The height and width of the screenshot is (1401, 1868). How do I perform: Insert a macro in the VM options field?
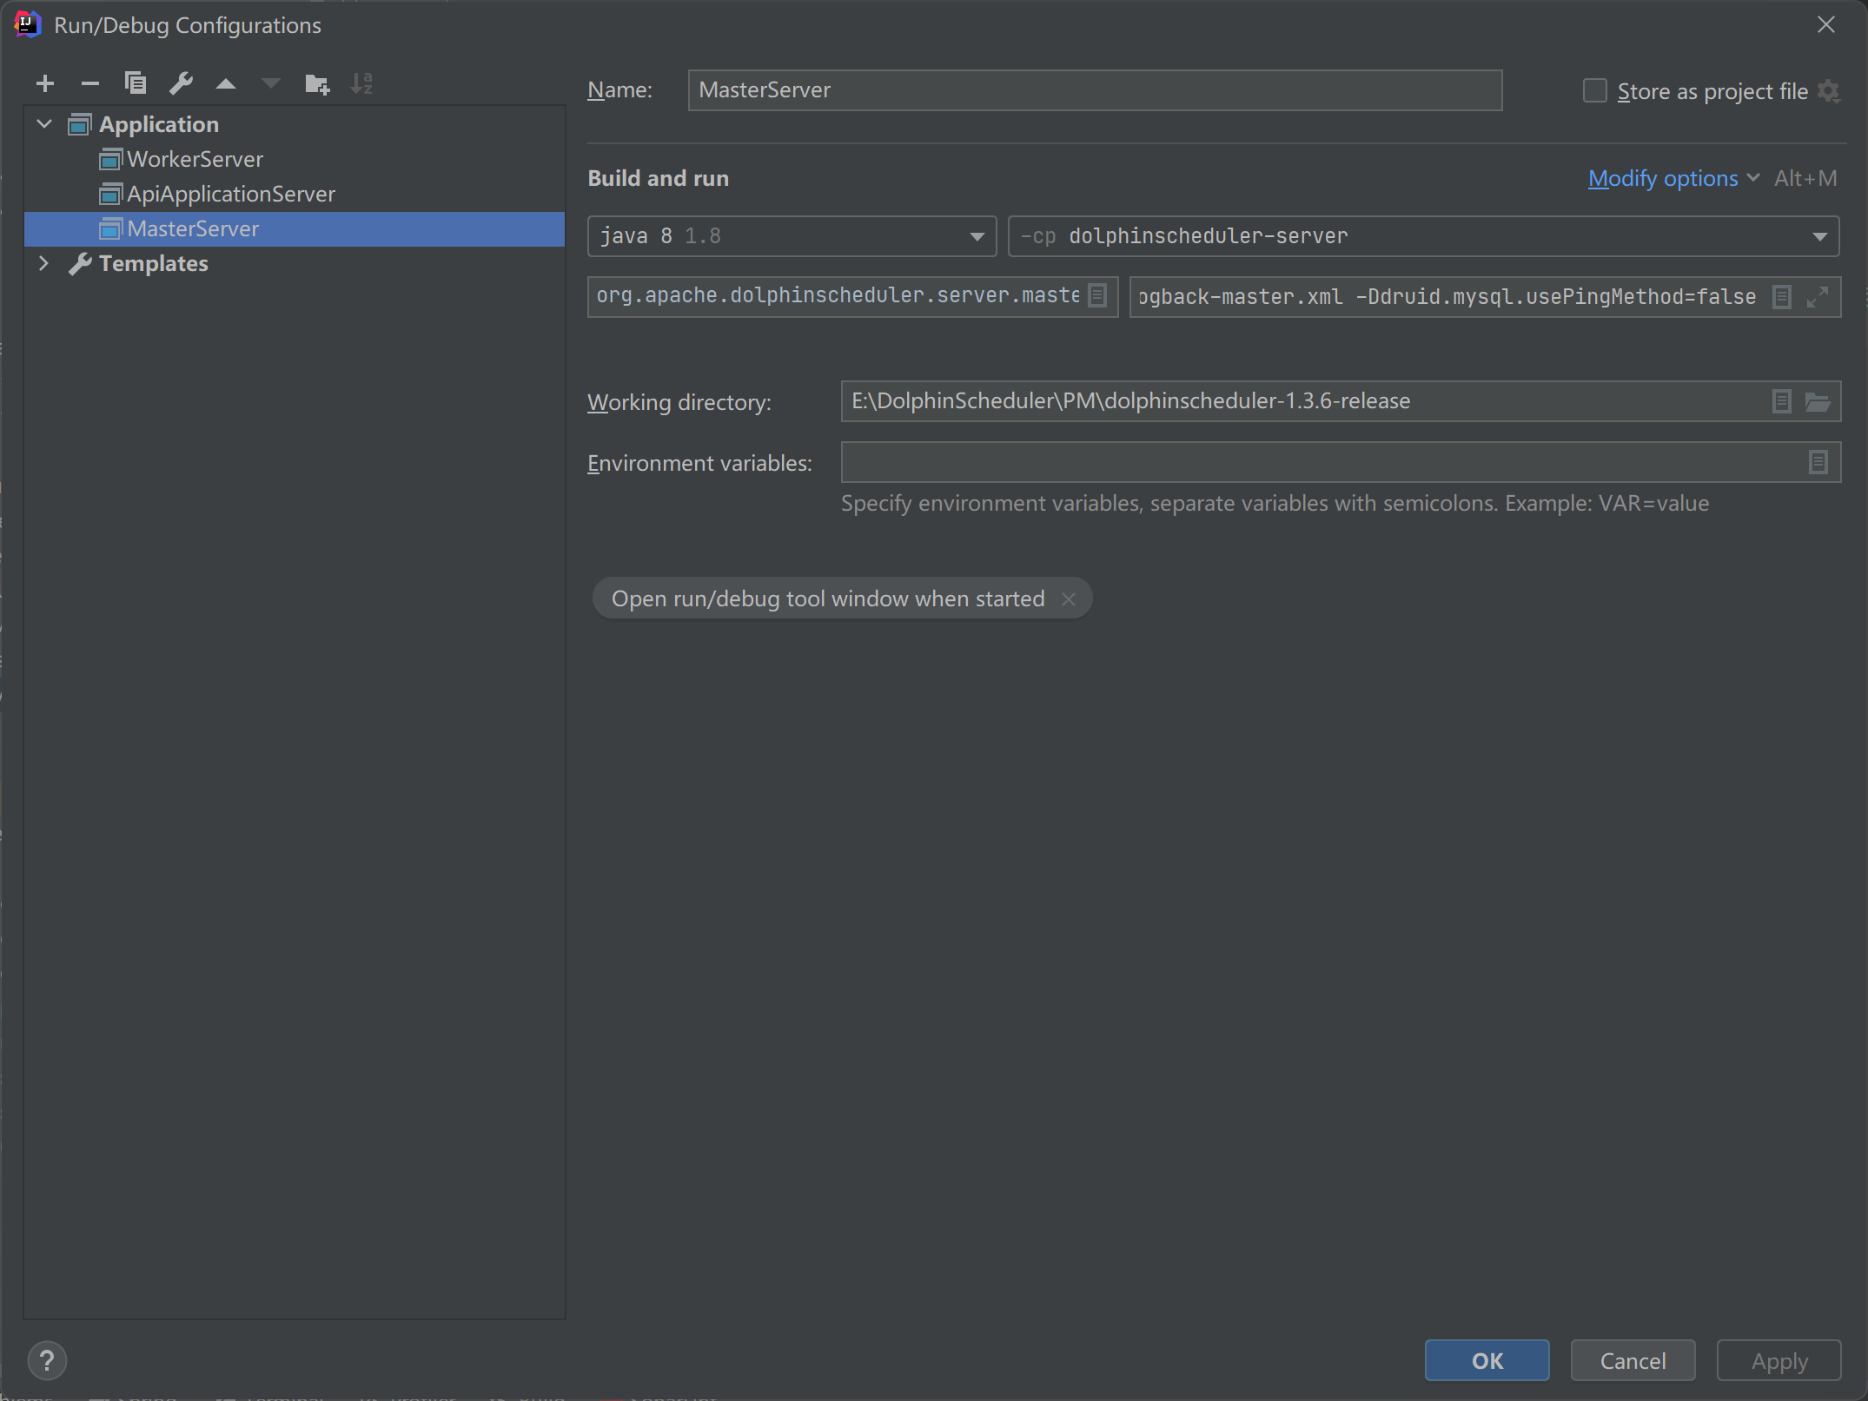point(1782,297)
